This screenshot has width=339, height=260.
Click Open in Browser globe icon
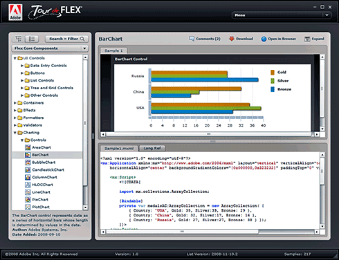point(264,39)
